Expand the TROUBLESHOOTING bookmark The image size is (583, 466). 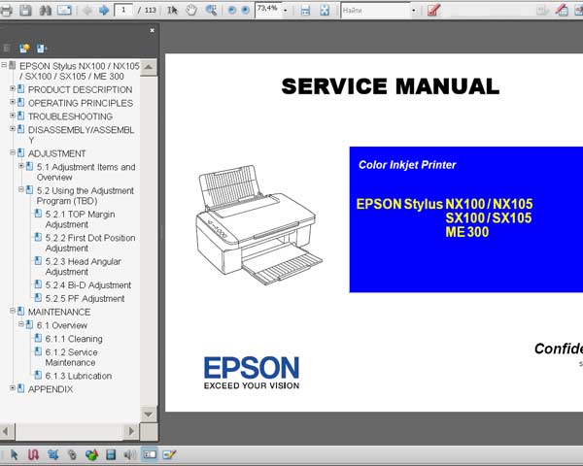point(13,116)
